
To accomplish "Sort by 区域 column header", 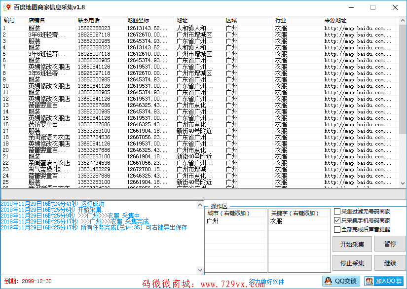I will tap(247, 20).
